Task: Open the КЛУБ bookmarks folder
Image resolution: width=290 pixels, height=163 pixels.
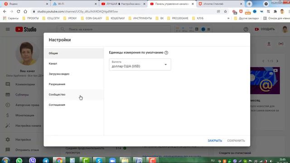Action: click(x=198, y=18)
